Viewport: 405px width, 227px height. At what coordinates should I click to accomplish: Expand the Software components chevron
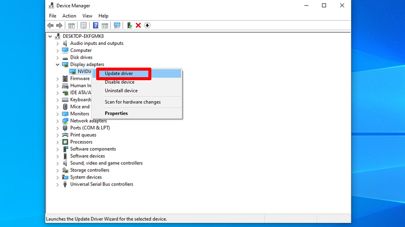tap(58, 149)
